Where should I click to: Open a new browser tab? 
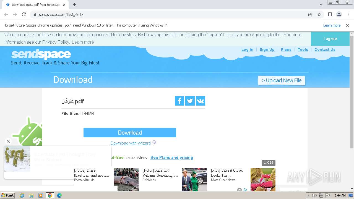75,5
